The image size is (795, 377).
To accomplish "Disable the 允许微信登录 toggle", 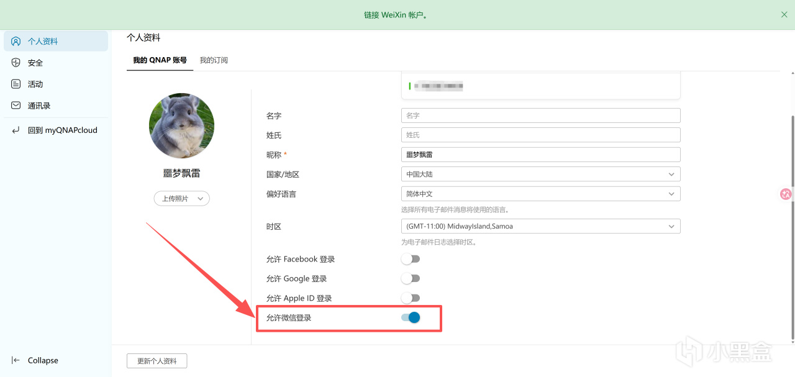I will [x=411, y=317].
